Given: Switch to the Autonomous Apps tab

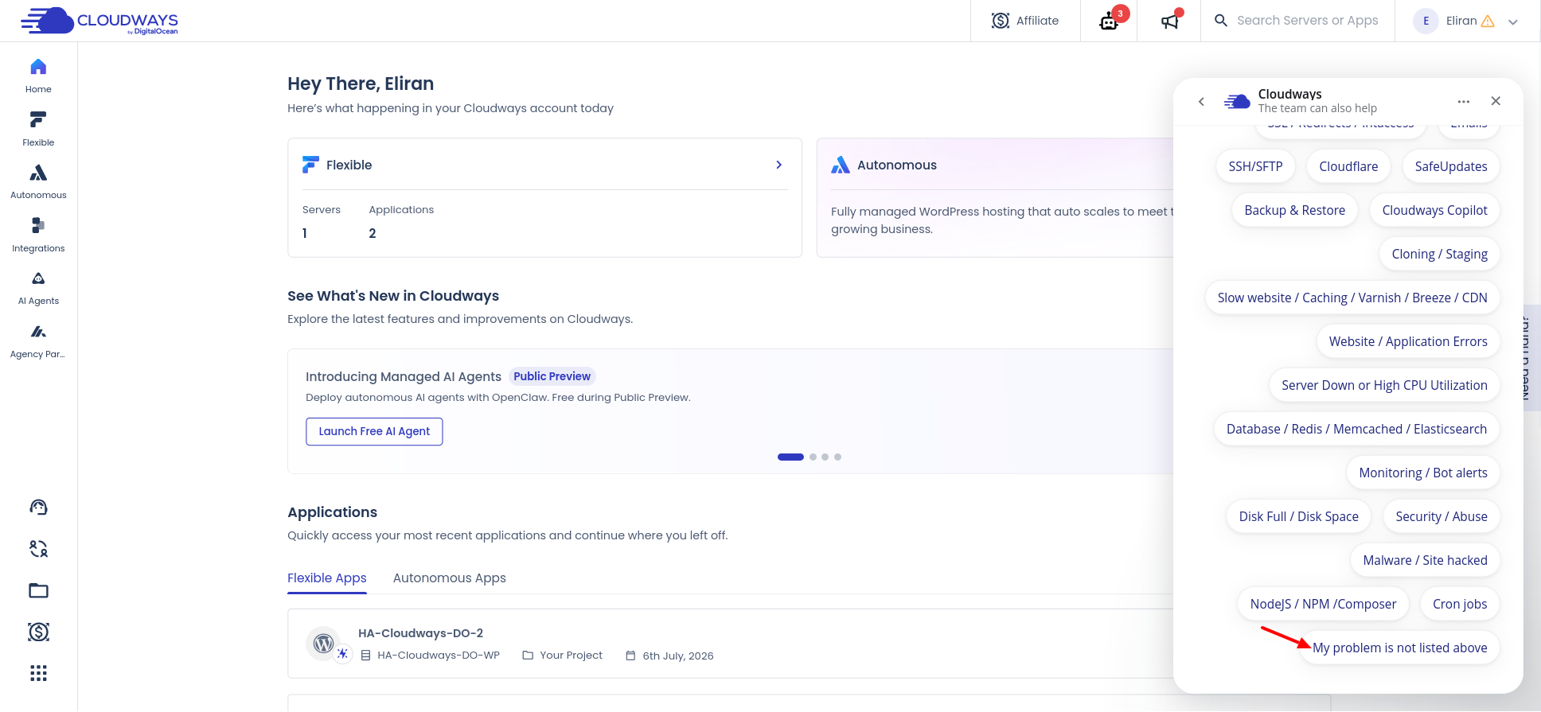Looking at the screenshot, I should coord(450,578).
